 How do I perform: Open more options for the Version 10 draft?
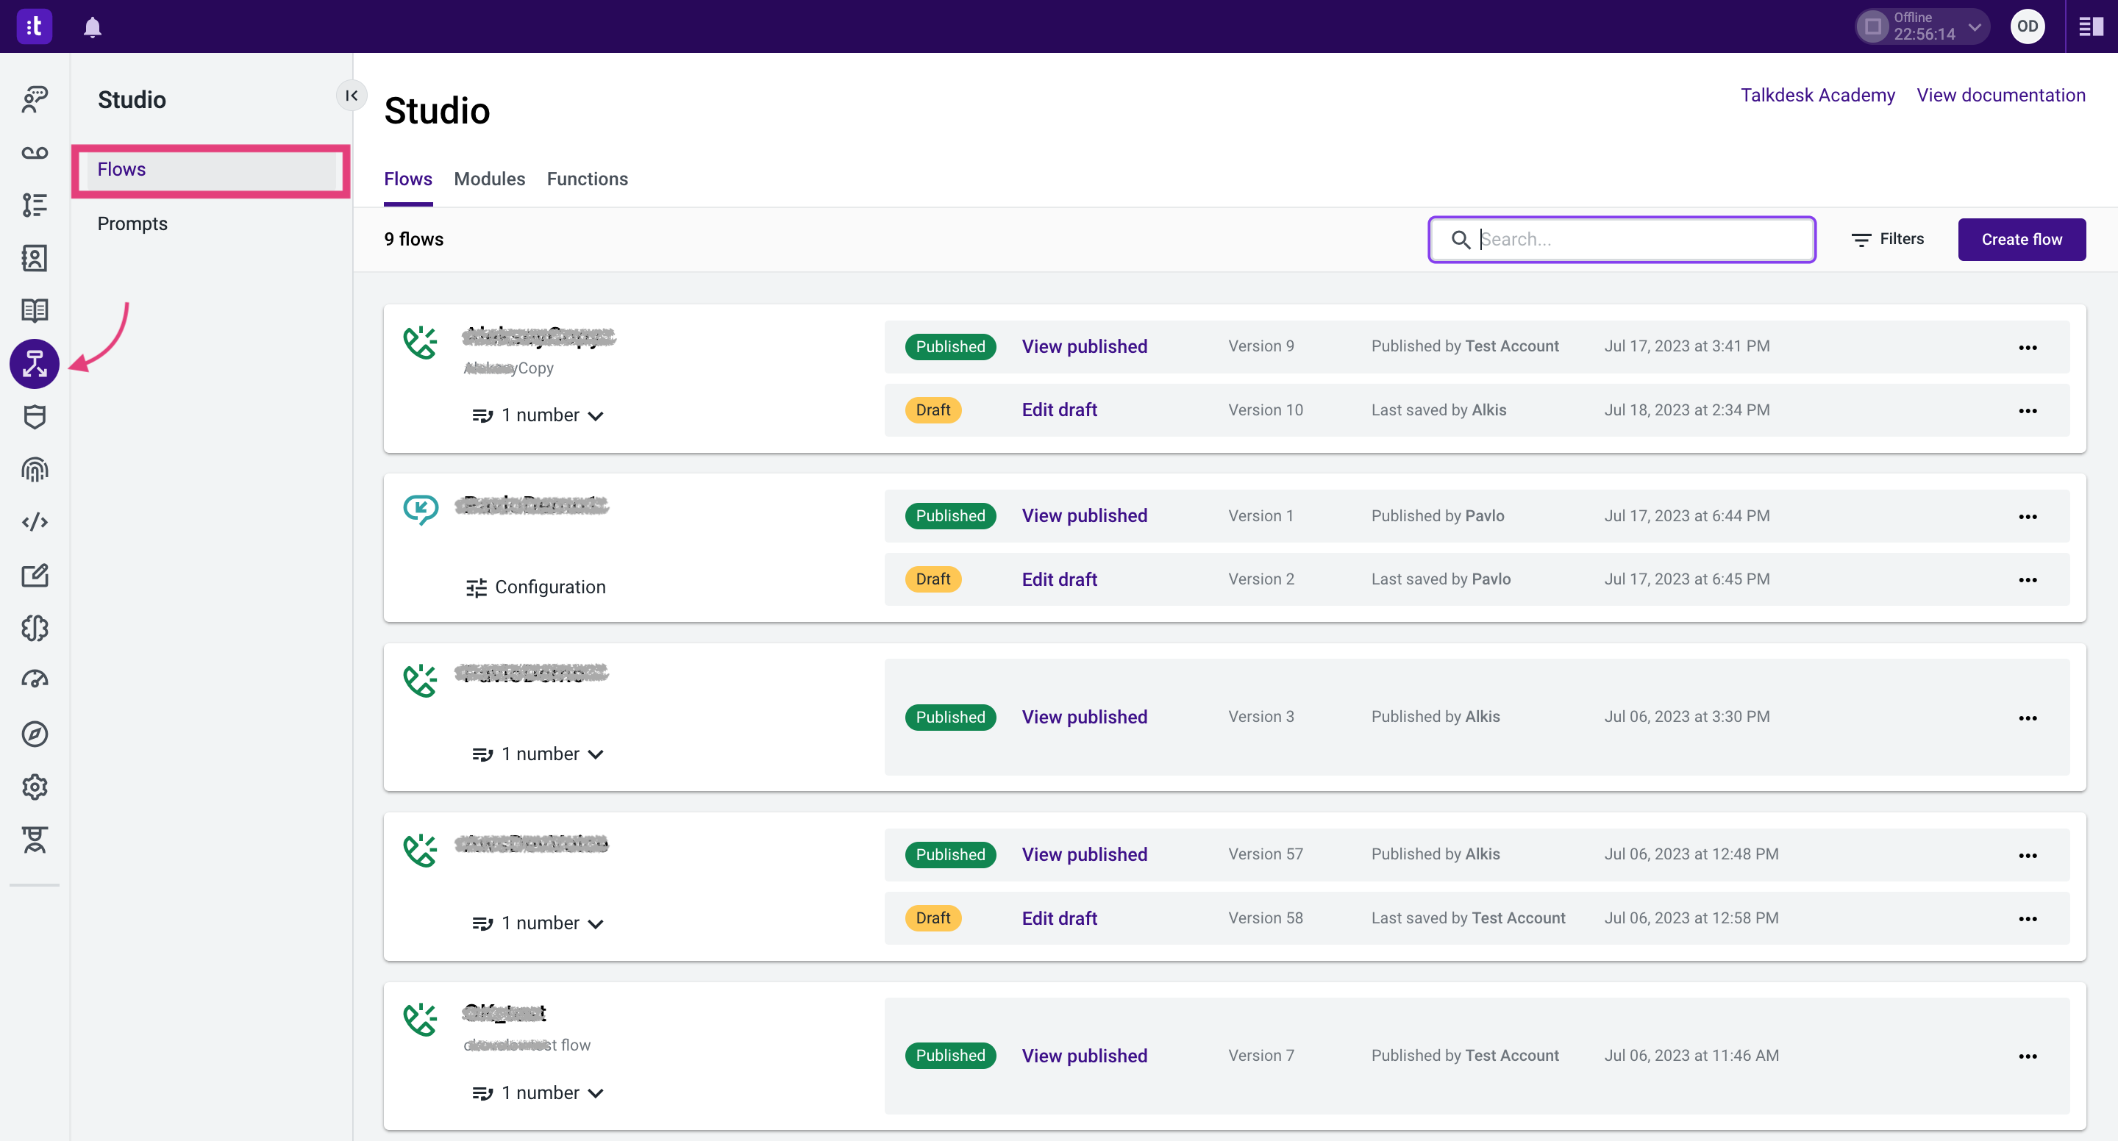coord(2028,410)
